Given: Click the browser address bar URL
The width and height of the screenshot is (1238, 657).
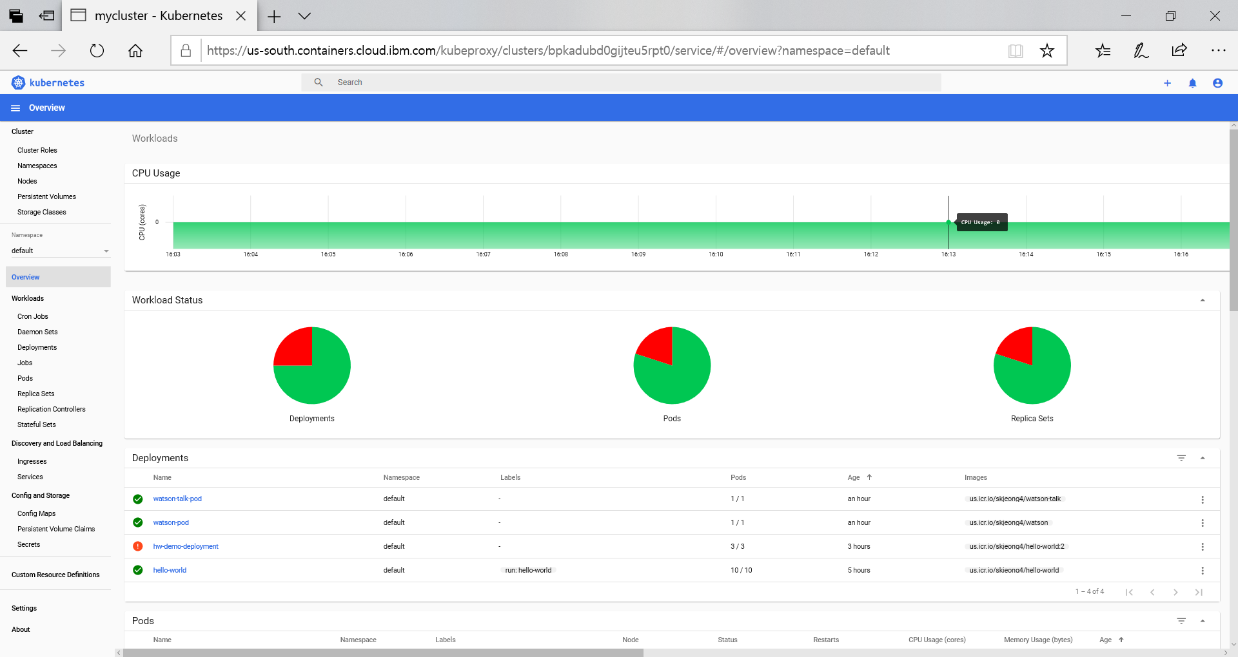Looking at the screenshot, I should coord(548,51).
